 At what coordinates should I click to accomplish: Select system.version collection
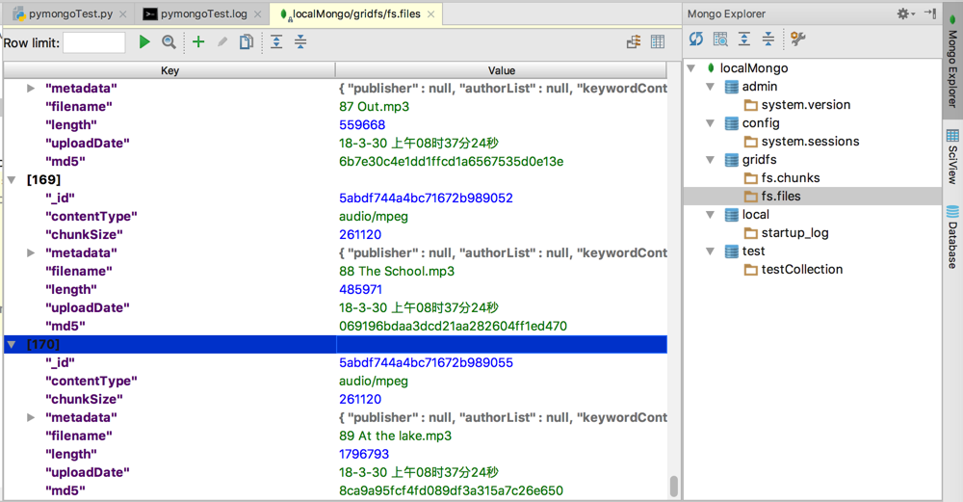click(x=805, y=105)
